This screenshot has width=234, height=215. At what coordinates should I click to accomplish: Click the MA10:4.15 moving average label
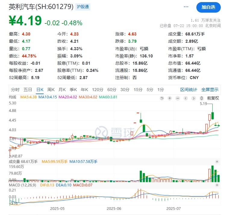[48, 97]
